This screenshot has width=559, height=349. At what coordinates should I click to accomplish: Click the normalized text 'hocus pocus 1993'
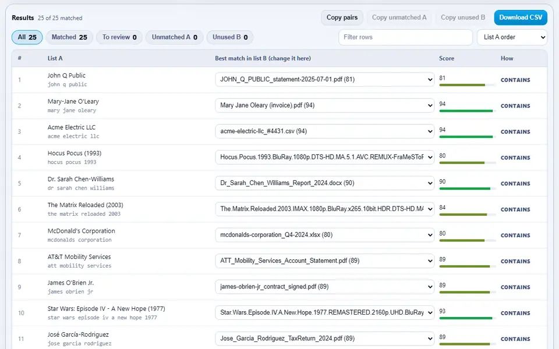tap(72, 162)
